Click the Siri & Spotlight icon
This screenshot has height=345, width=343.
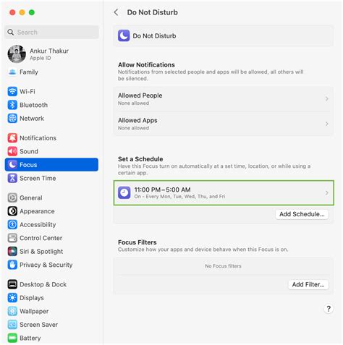(12, 251)
